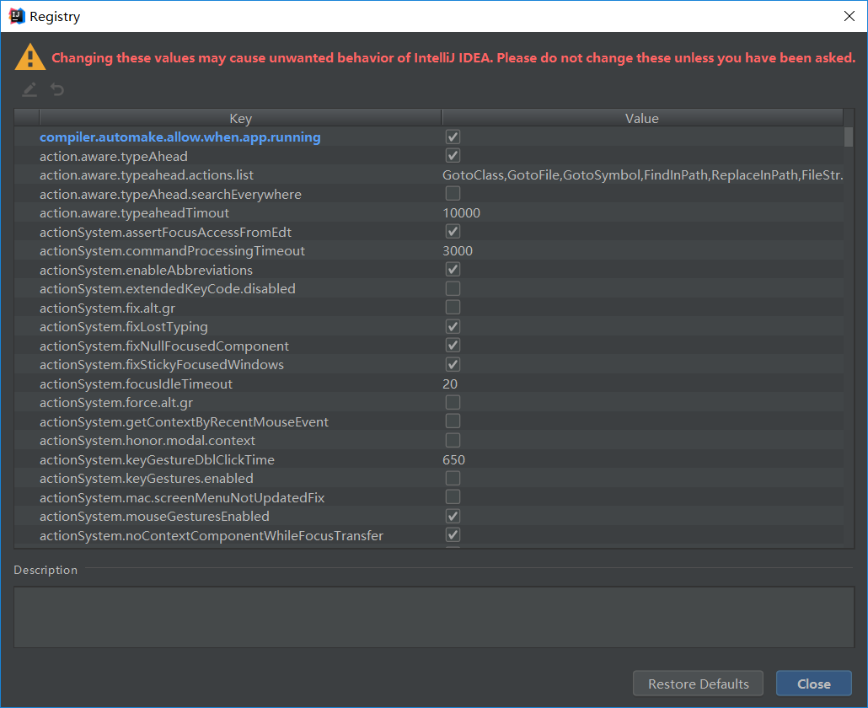Select the action.aware.typeaheadTimout key
Image resolution: width=868 pixels, height=708 pixels.
135,213
